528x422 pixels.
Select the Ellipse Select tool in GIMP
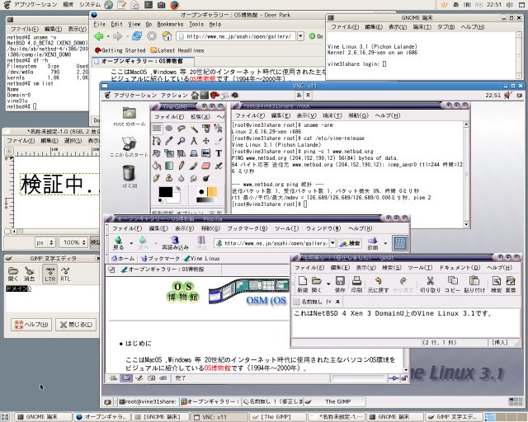[169, 129]
